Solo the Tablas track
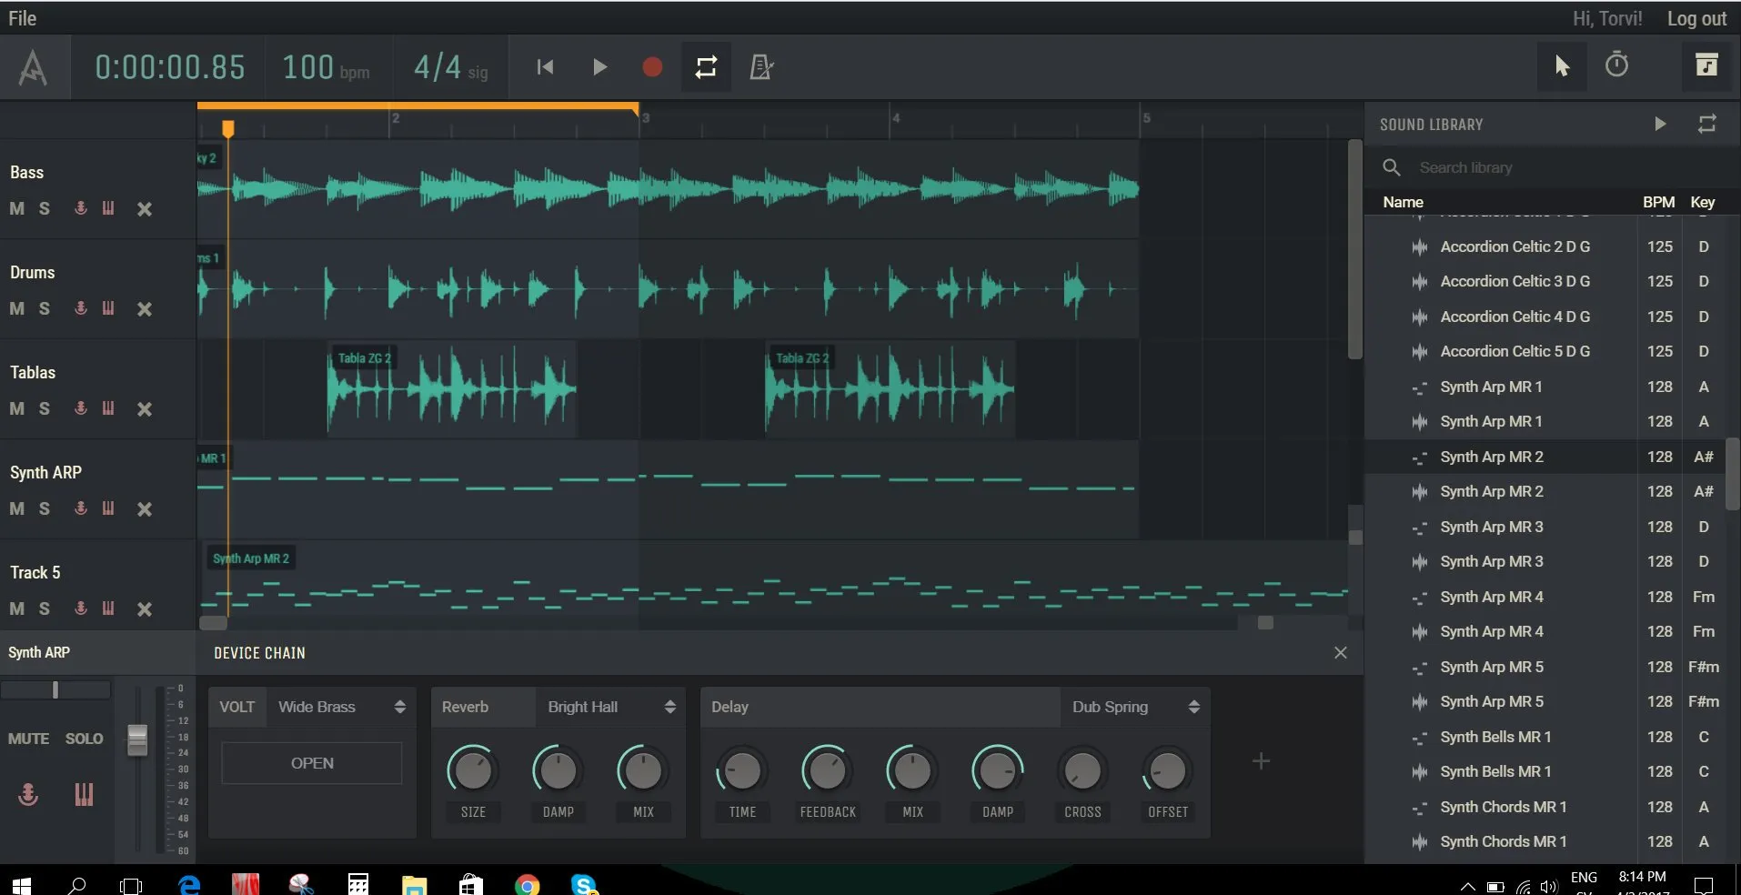1741x895 pixels. tap(44, 408)
